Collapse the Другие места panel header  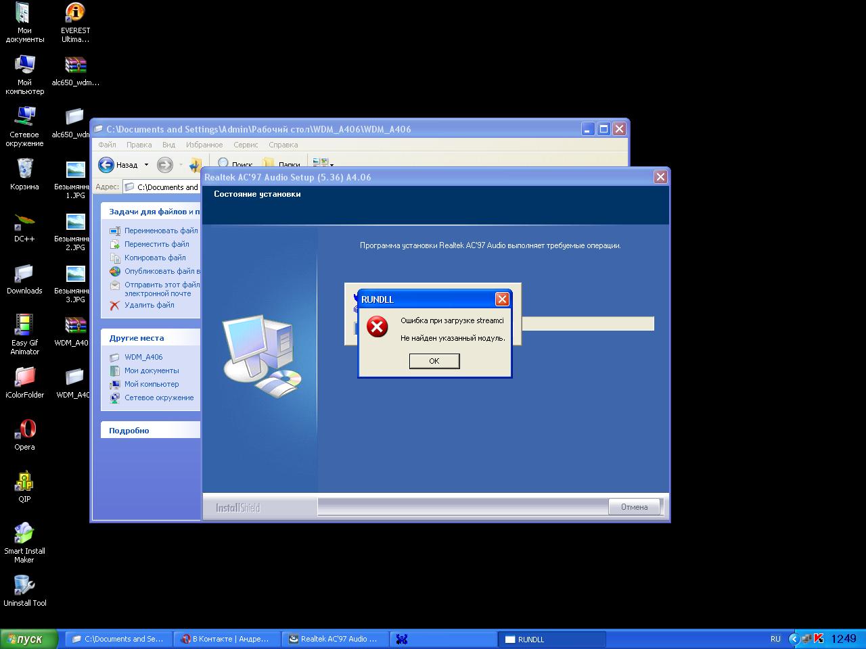150,338
